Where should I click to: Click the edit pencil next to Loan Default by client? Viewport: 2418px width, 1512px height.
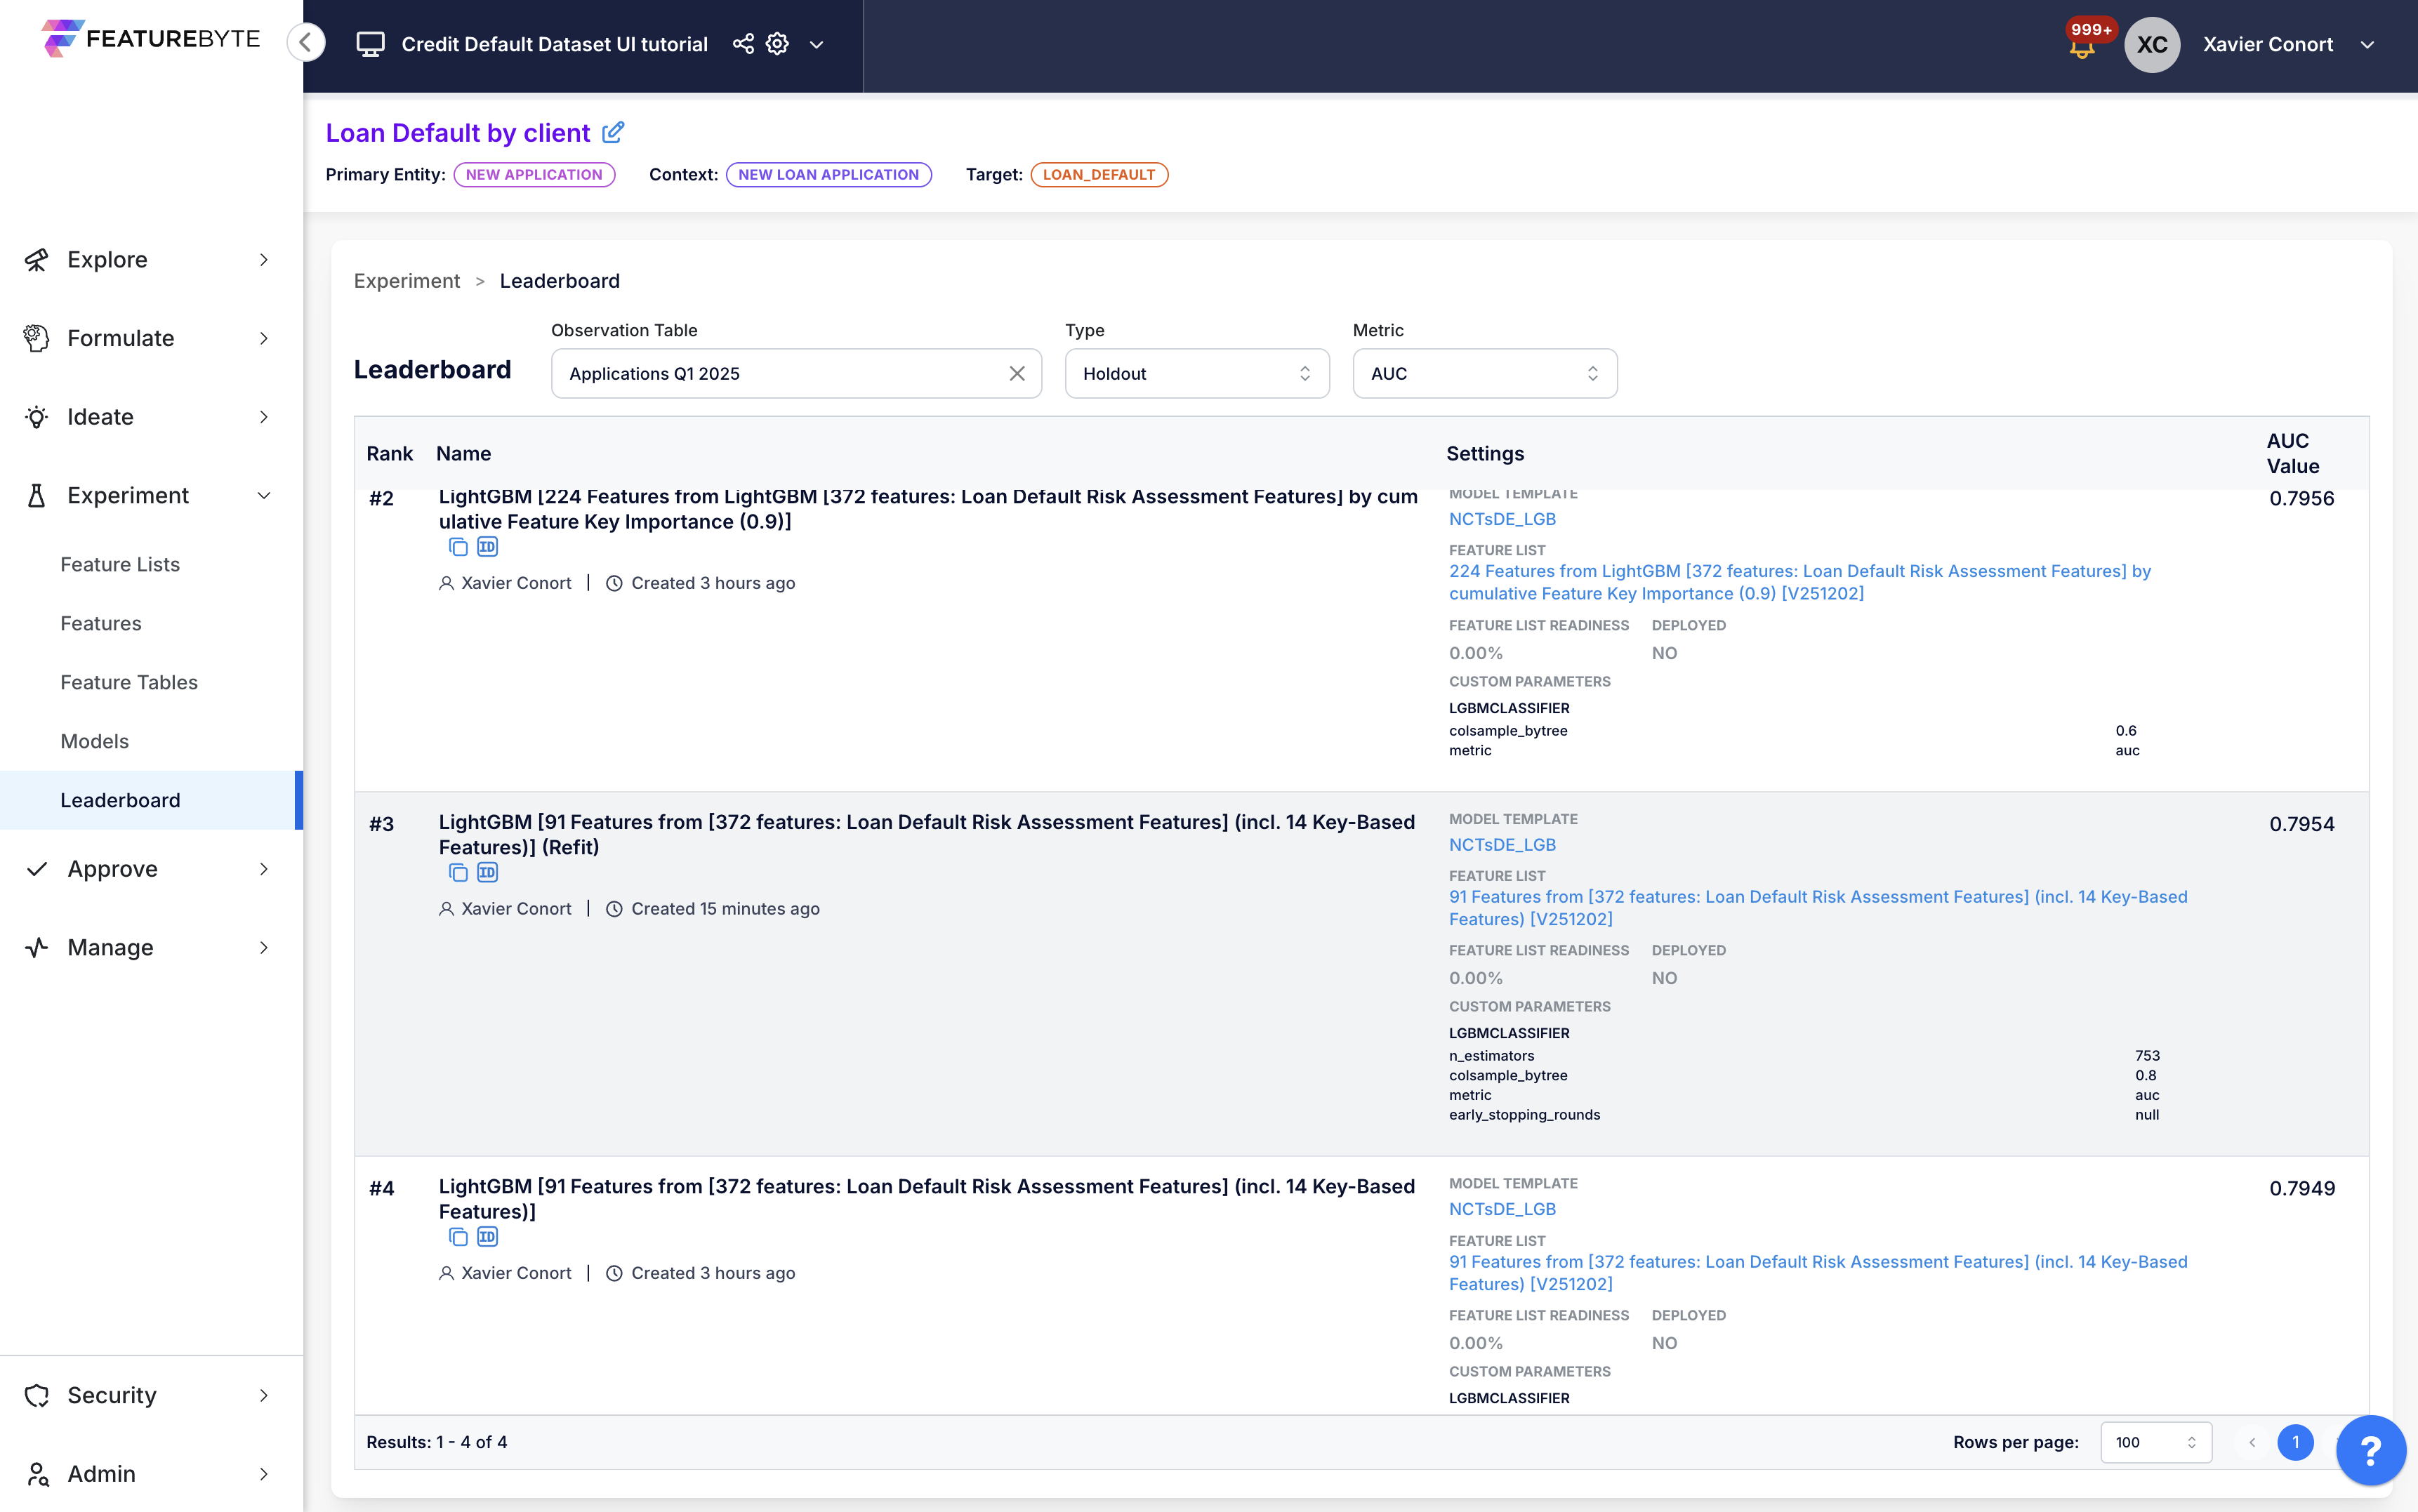613,132
